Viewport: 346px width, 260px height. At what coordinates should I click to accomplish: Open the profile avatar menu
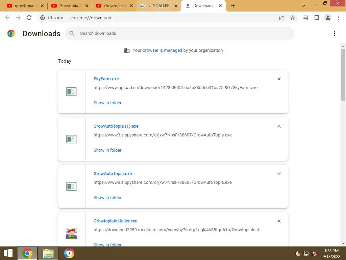328,18
